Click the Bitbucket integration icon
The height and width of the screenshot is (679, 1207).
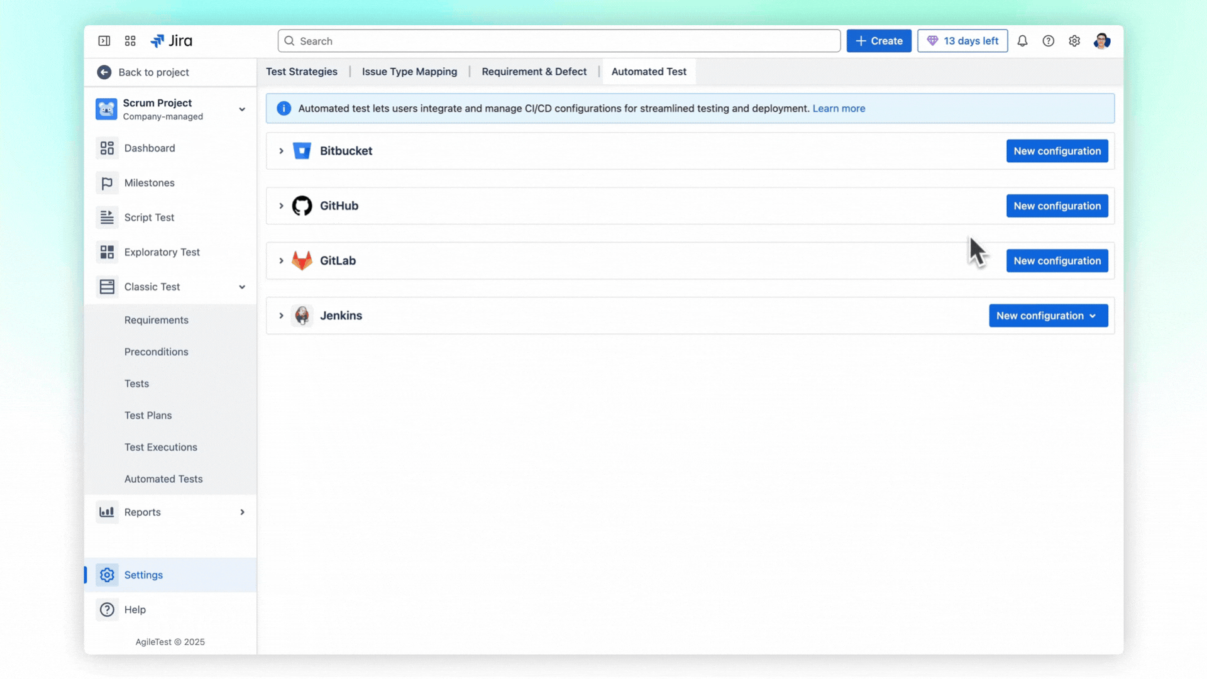(302, 151)
